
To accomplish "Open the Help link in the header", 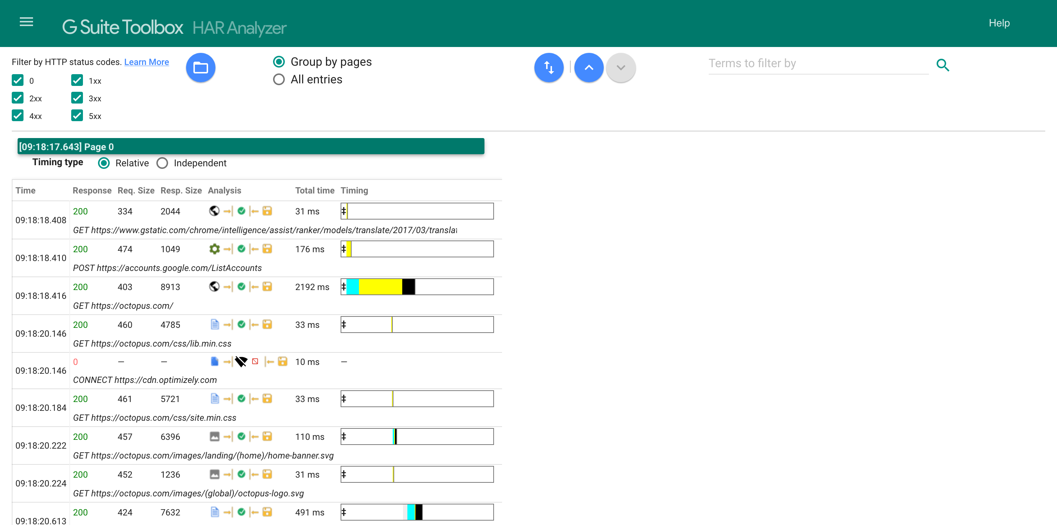I will [x=999, y=23].
